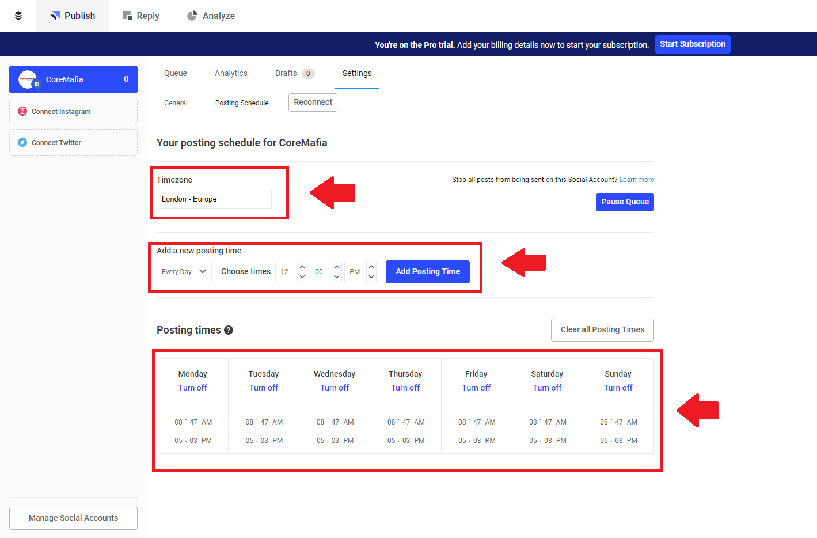
Task: Click the Reply chat icon
Action: pos(127,16)
